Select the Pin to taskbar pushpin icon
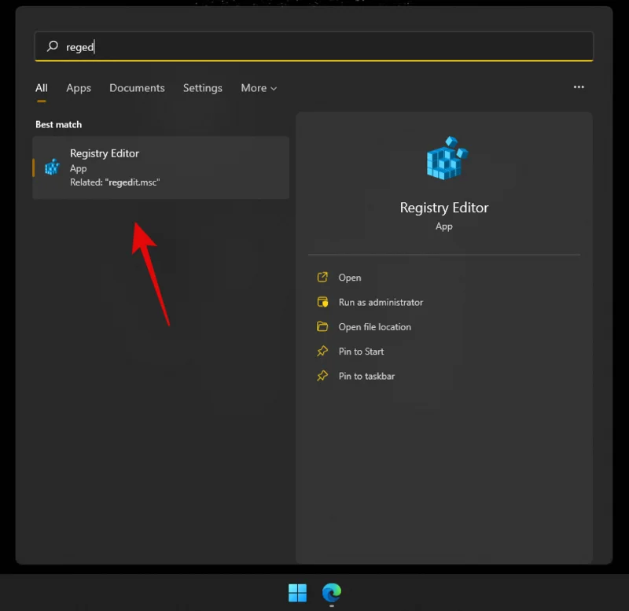This screenshot has height=611, width=629. tap(322, 376)
